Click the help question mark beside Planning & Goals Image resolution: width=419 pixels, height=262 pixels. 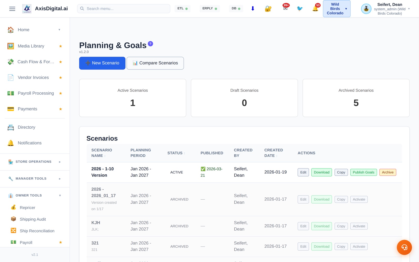150,44
